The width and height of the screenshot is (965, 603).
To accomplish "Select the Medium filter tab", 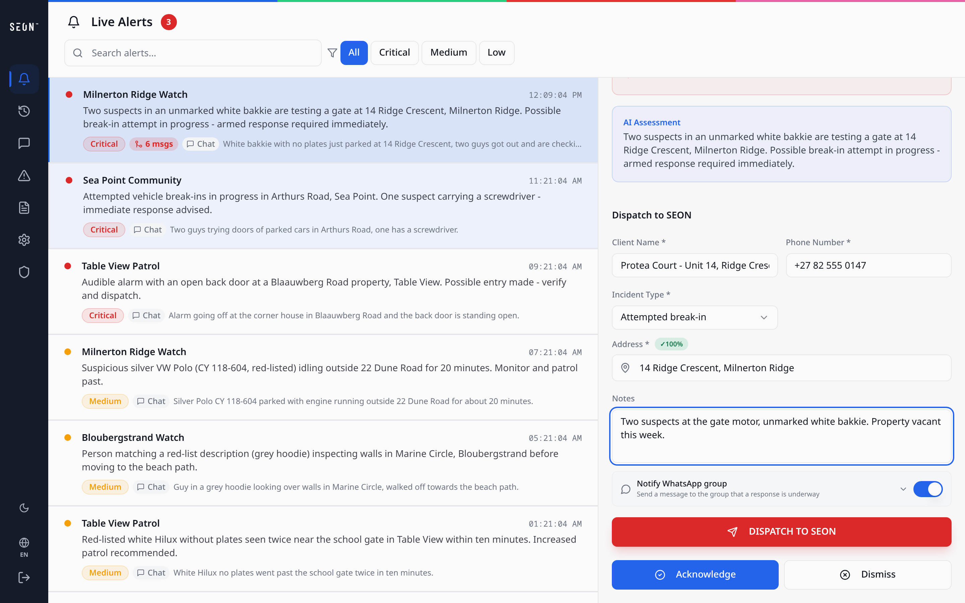I will [449, 53].
